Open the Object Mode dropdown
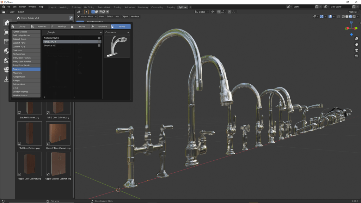361x203 pixels. click(87, 17)
